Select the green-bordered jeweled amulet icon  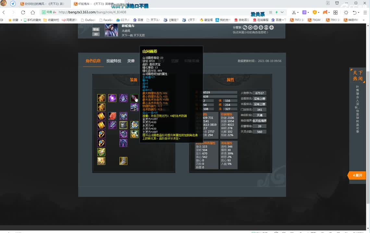pyautogui.click(x=101, y=152)
